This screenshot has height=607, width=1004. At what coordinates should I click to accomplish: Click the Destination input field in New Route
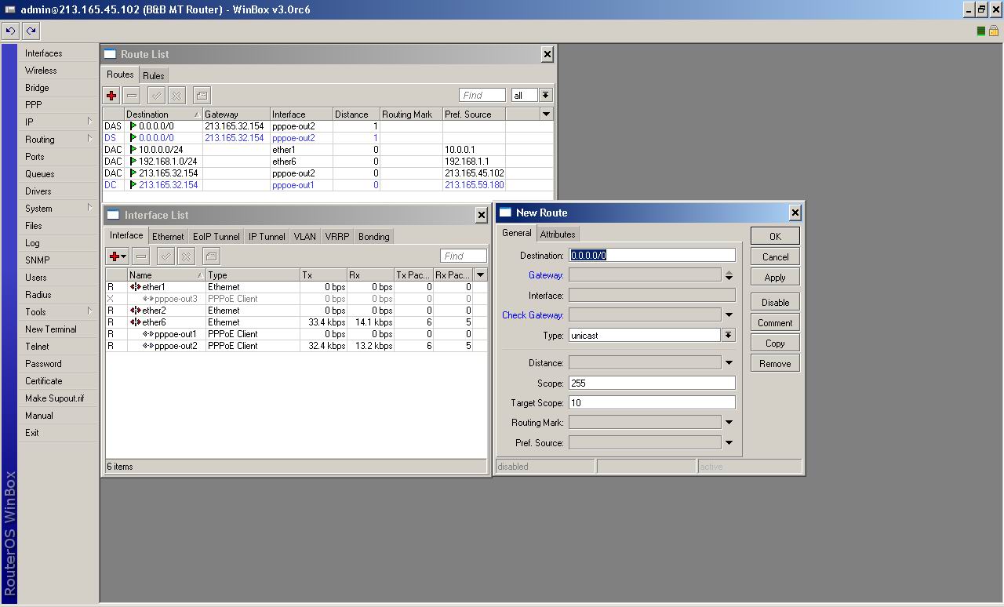click(x=652, y=255)
